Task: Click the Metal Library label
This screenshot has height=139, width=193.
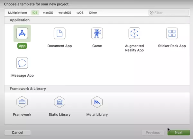Action: click(97, 115)
